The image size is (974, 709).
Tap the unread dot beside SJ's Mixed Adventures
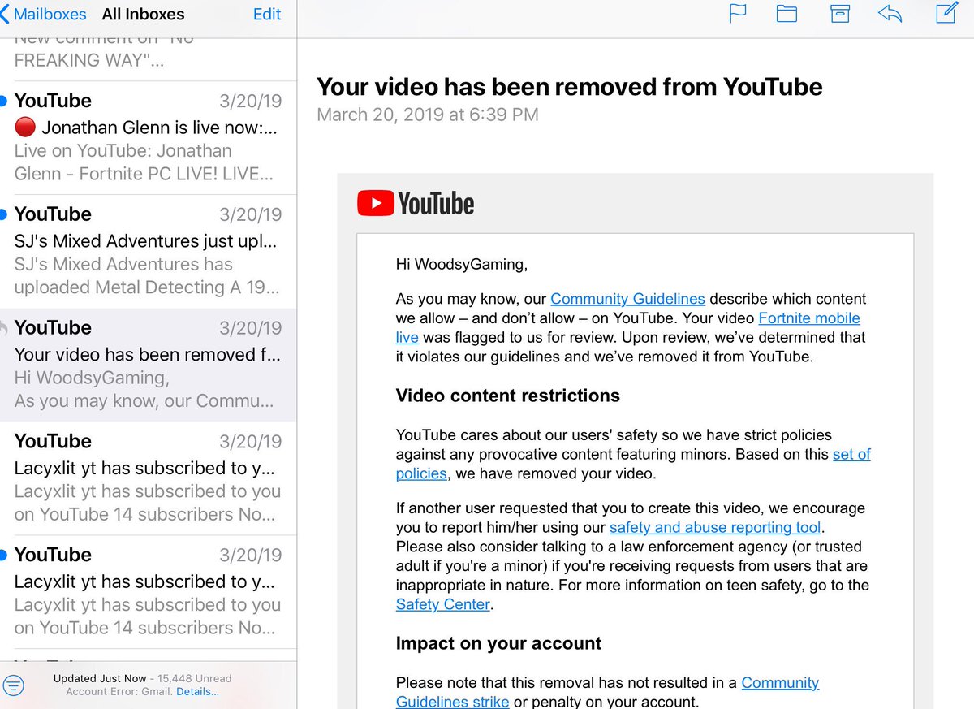pyautogui.click(x=3, y=214)
